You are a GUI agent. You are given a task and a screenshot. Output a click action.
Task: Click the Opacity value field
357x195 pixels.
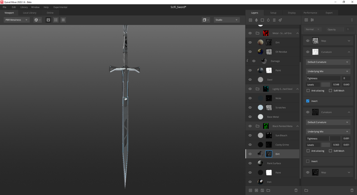[x=348, y=29]
